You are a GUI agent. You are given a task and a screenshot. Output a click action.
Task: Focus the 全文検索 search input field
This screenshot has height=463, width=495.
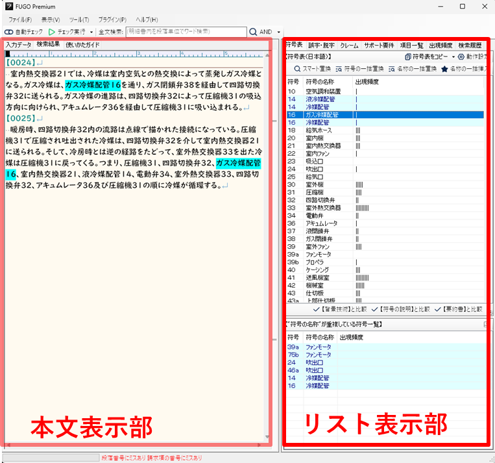point(186,32)
